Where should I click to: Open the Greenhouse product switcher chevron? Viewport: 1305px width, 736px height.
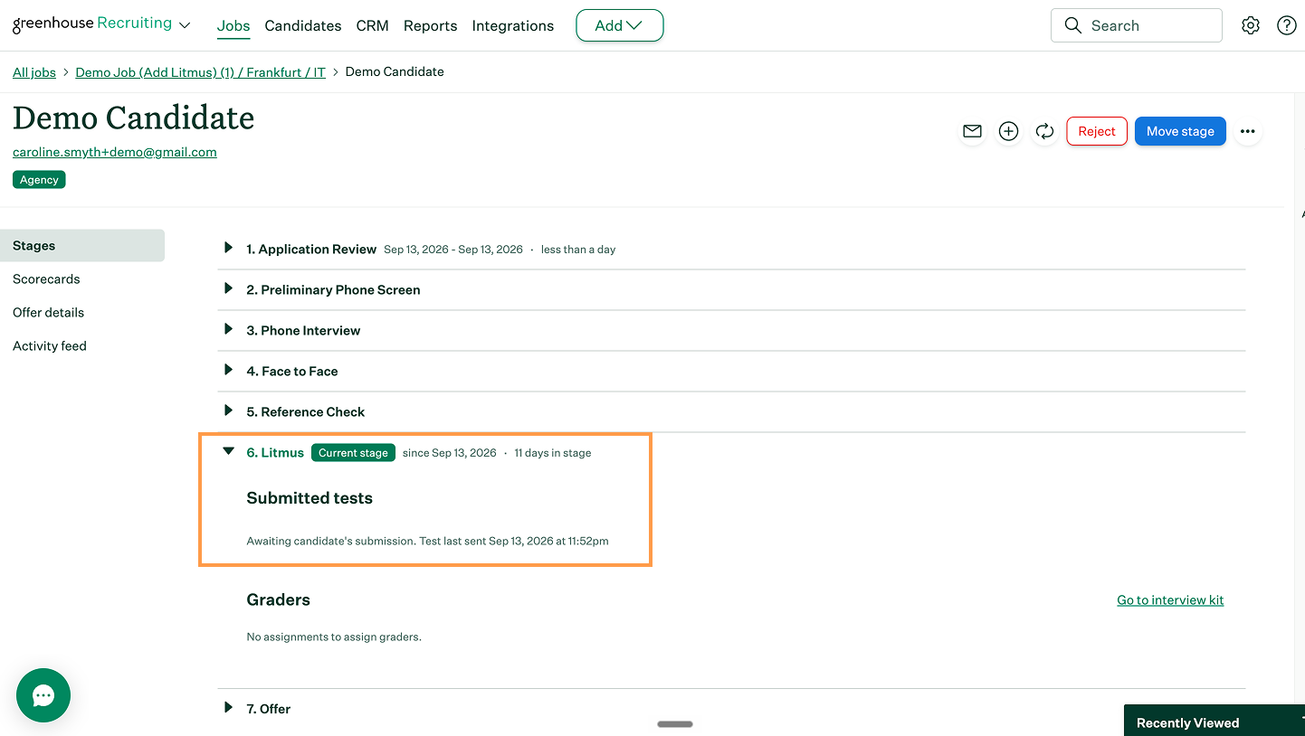click(185, 25)
